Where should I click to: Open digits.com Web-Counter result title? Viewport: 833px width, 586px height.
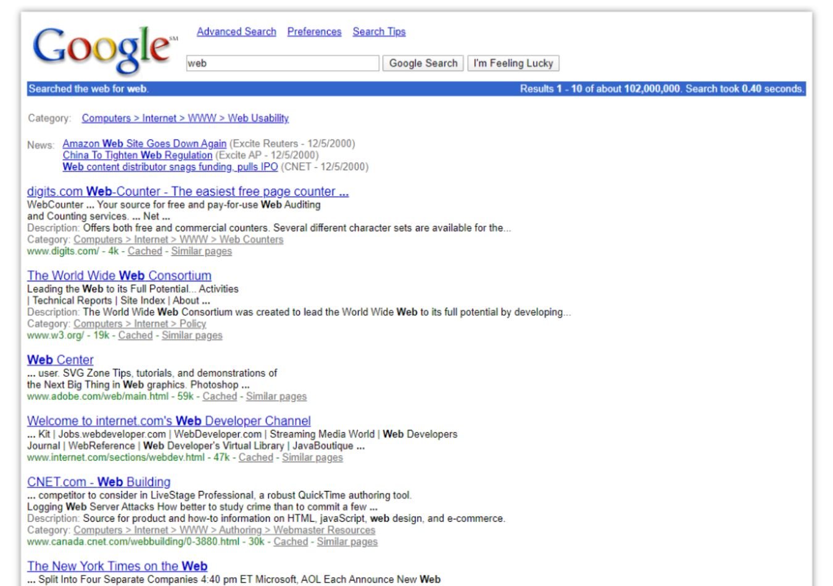(188, 191)
